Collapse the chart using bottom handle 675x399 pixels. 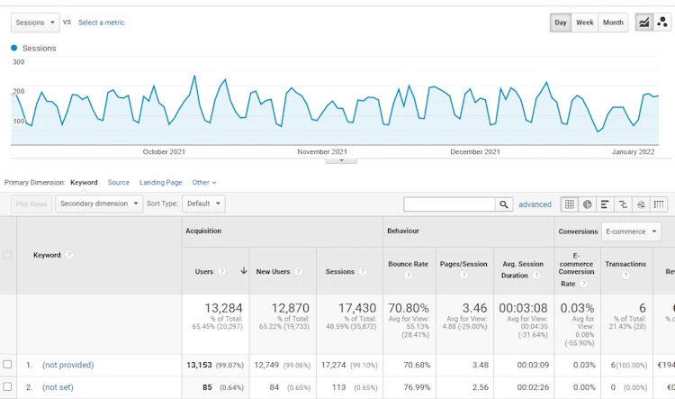(341, 160)
